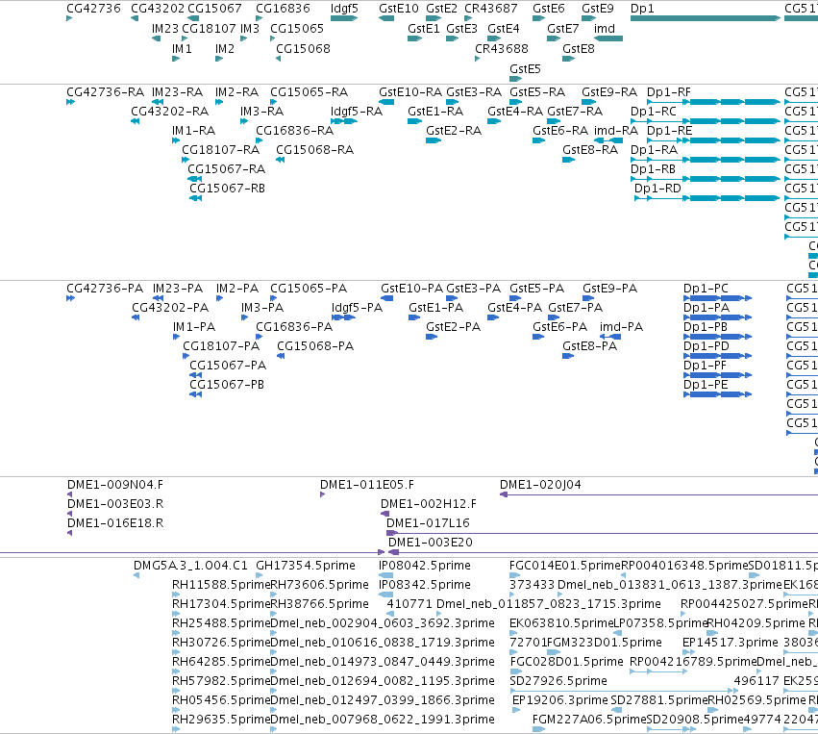Click the RH29635.5prime EST label
The height and width of the screenshot is (734, 818).
221,720
